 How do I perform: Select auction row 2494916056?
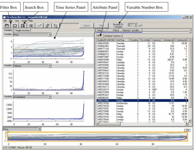click(142, 59)
